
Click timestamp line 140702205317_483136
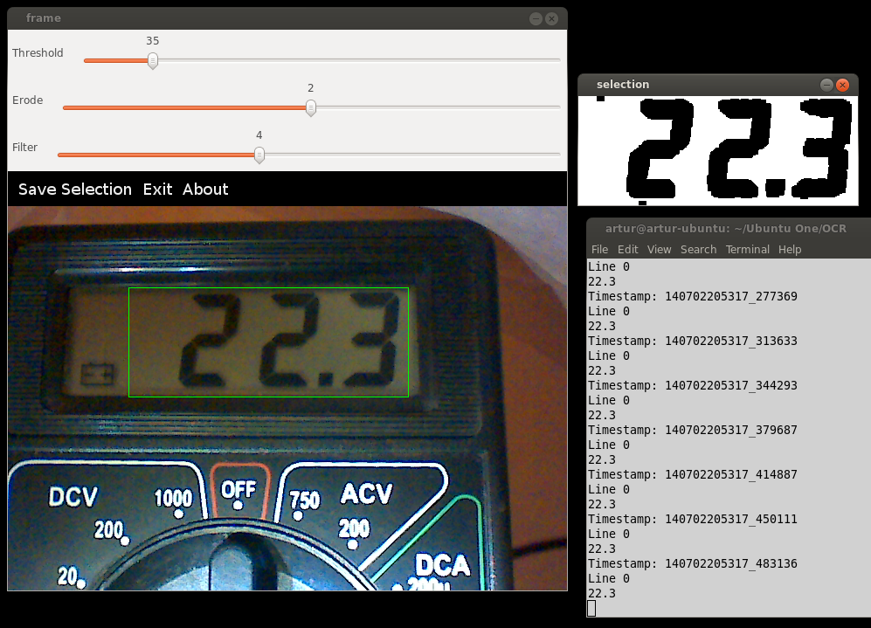692,563
